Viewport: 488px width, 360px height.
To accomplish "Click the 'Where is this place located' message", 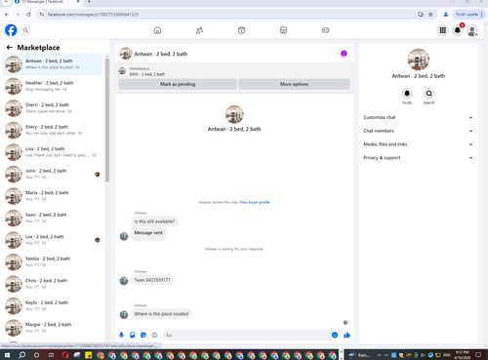I will [x=161, y=314].
